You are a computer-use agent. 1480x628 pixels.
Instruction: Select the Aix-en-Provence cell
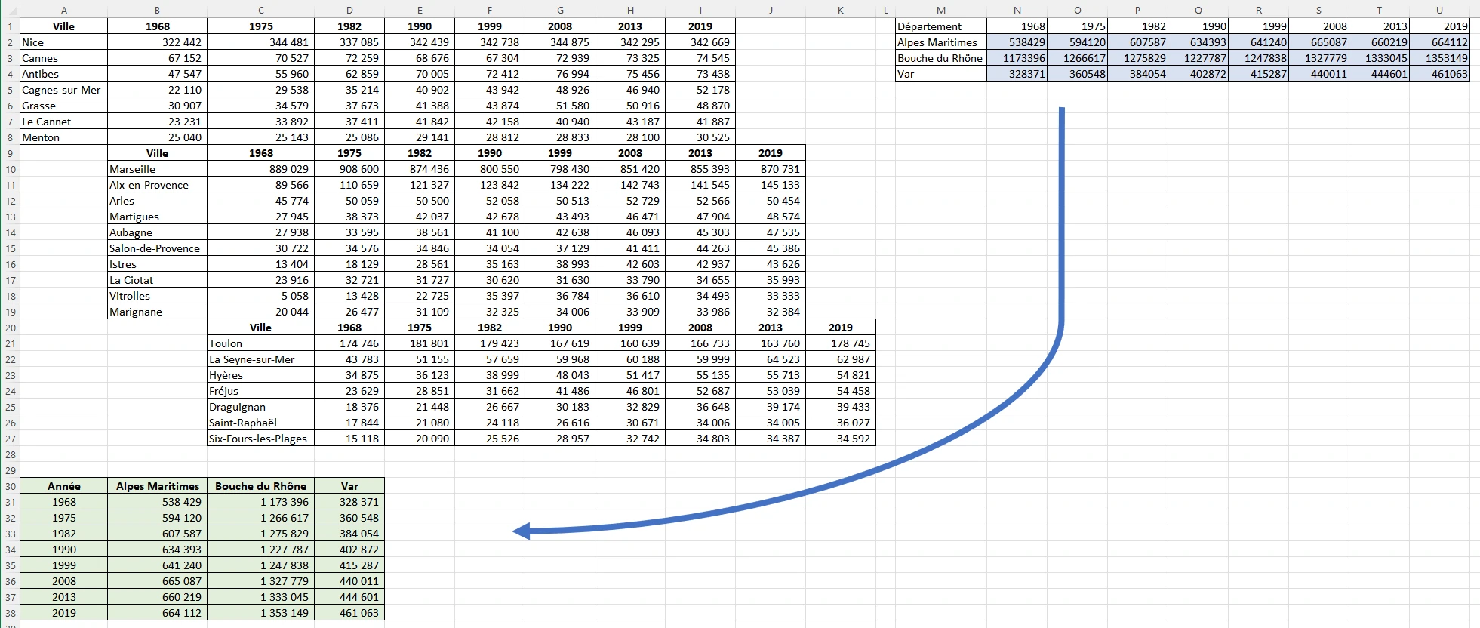(157, 185)
